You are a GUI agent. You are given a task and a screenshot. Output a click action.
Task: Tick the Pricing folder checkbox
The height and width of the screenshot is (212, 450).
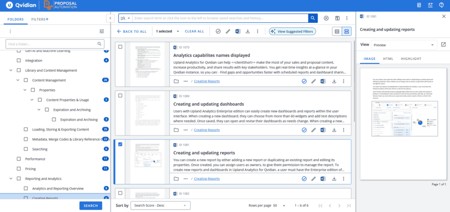tap(18, 168)
